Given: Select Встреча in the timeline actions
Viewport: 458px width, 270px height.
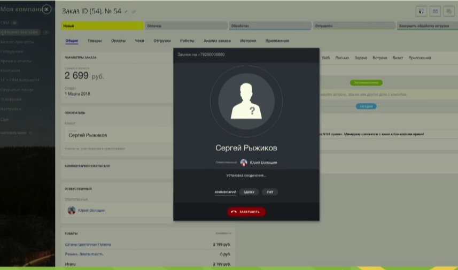Looking at the screenshot, I should tap(380, 58).
